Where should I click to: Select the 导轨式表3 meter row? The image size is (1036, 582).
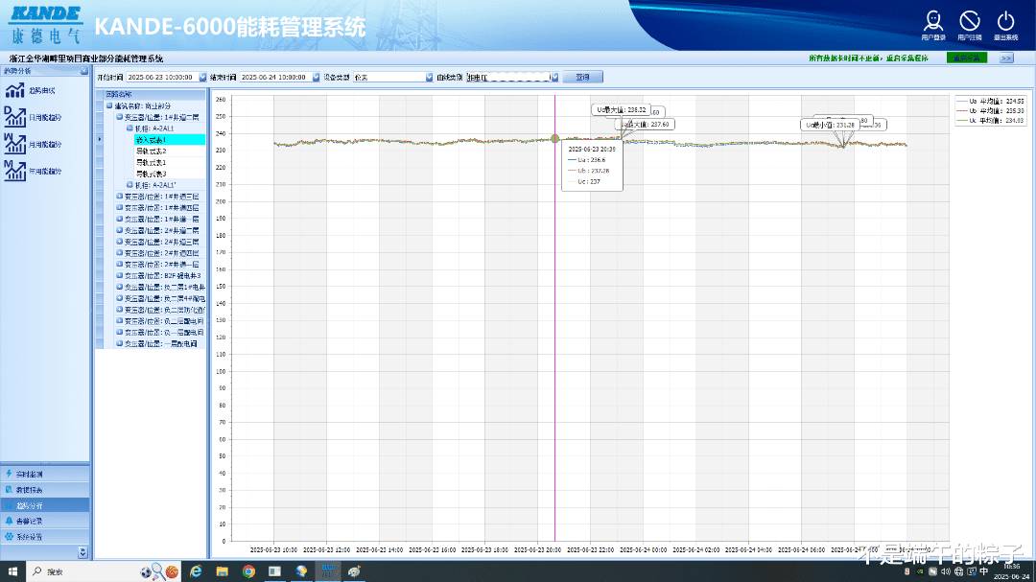tap(170, 174)
